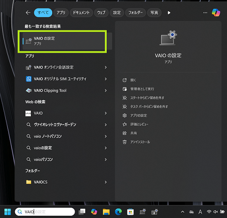Click VAIO オンライン会話設定 app icon

tap(29, 67)
